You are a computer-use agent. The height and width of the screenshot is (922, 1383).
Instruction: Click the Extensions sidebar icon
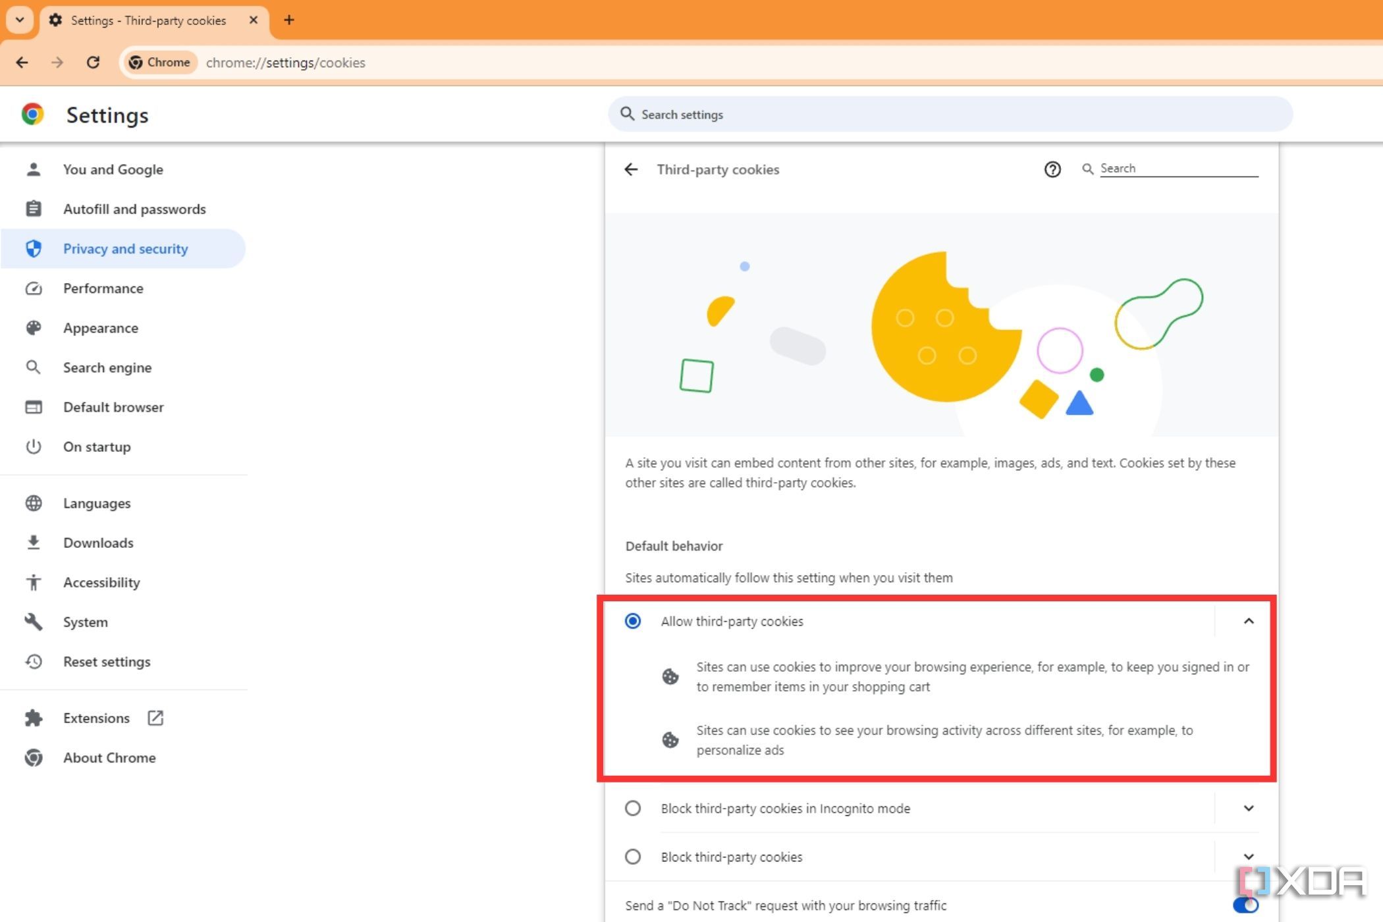pyautogui.click(x=33, y=717)
